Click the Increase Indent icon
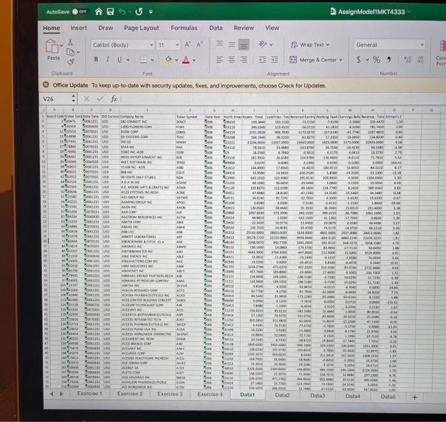 point(275,59)
